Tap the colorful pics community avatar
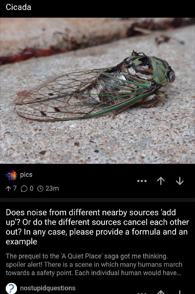 (11, 175)
